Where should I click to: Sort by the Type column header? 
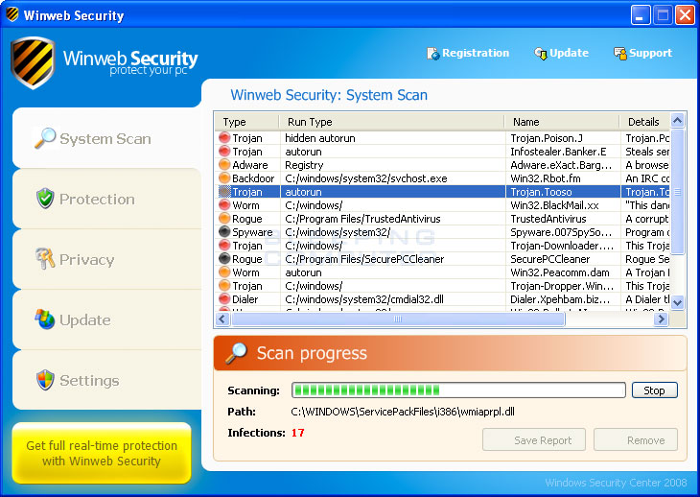pos(246,122)
